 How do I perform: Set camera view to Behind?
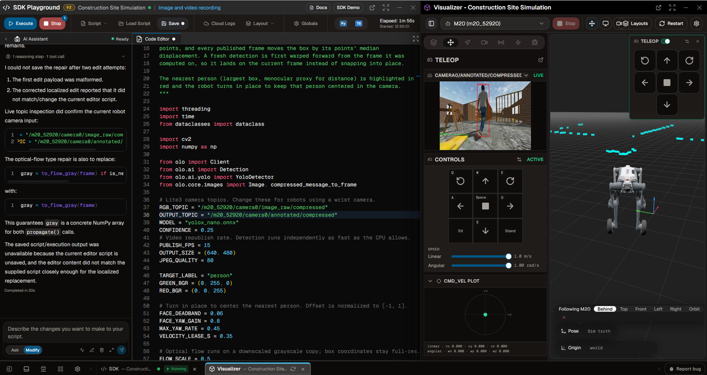pyautogui.click(x=605, y=309)
